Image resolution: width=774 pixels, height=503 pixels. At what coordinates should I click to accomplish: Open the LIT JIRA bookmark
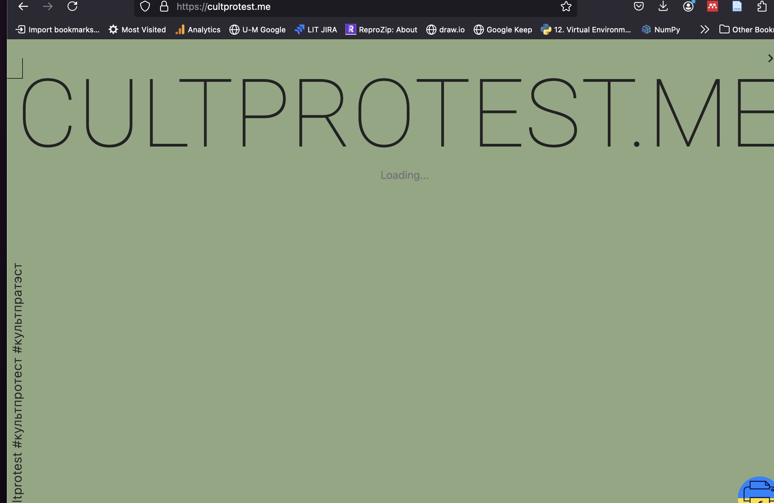(315, 29)
